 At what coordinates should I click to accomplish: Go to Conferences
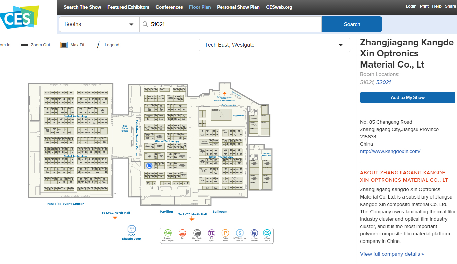169,7
